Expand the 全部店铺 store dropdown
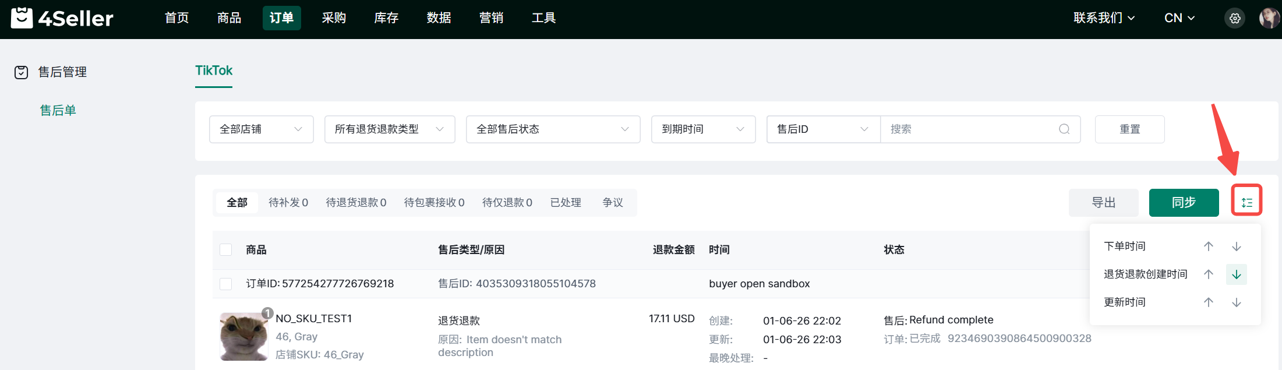The image size is (1282, 370). 261,129
